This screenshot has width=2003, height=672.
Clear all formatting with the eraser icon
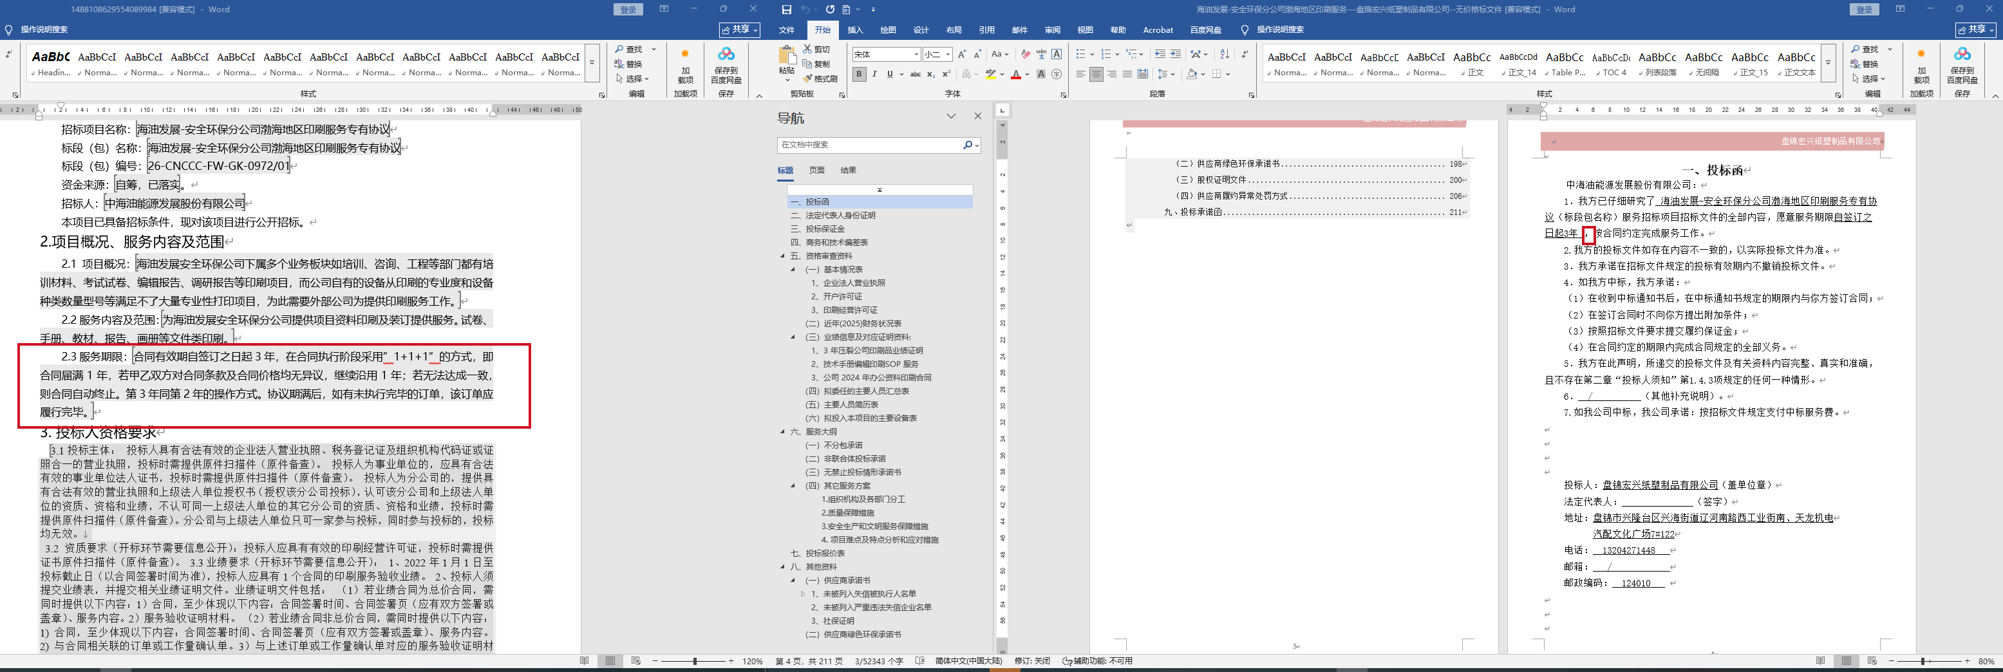1026,55
